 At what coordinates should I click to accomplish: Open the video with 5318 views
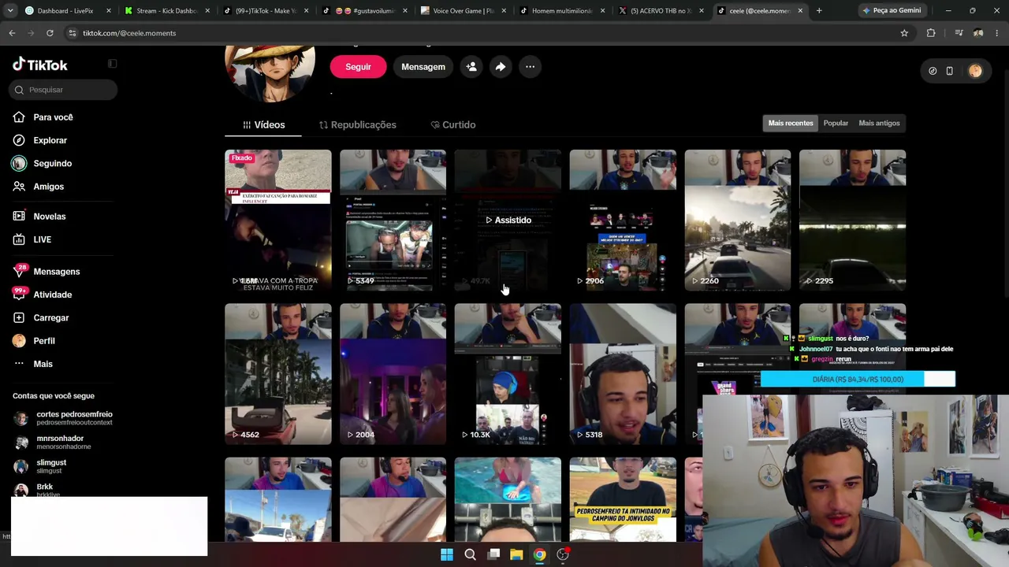(623, 374)
